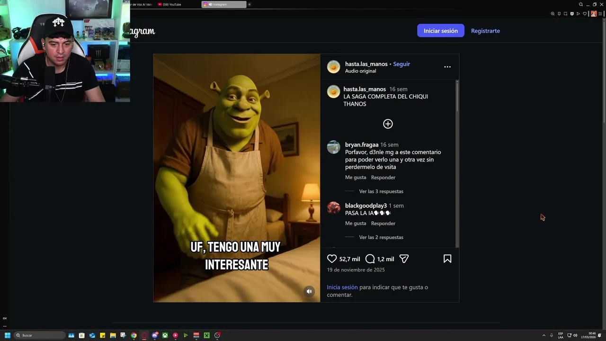Screen dimensions: 606x341
Task: Click Me gusta under bryan.fragaa comment
Action: [356, 178]
